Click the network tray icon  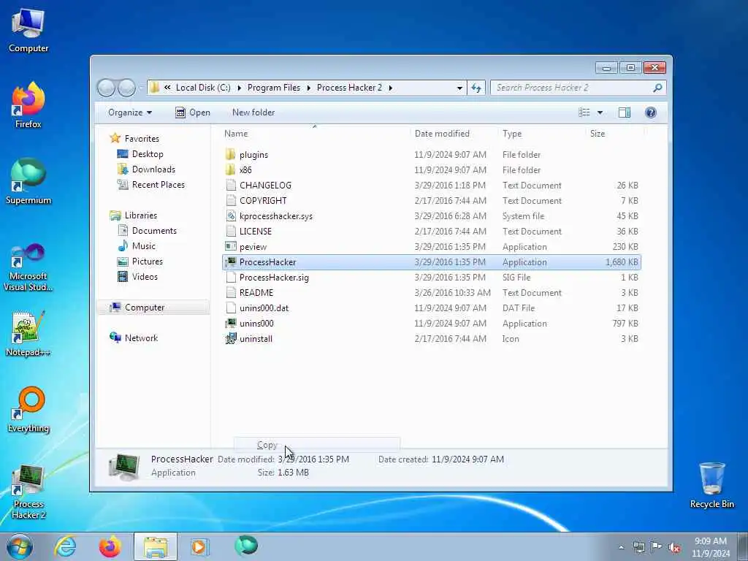[638, 548]
